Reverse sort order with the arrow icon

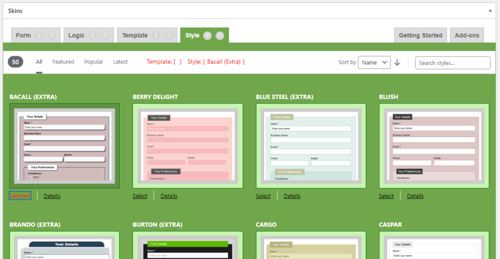(397, 62)
